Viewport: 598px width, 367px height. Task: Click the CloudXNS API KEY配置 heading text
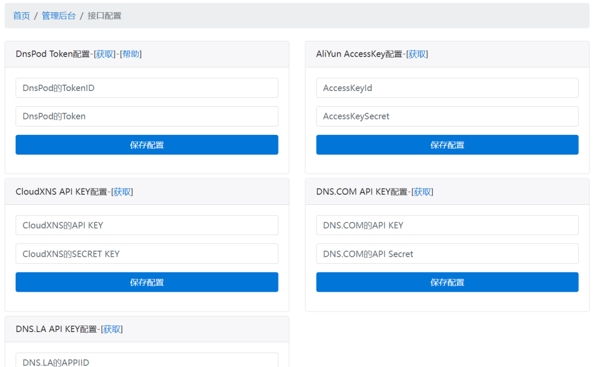click(61, 192)
